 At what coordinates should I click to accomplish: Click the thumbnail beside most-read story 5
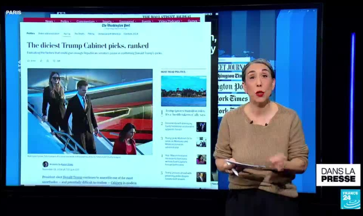(201, 177)
